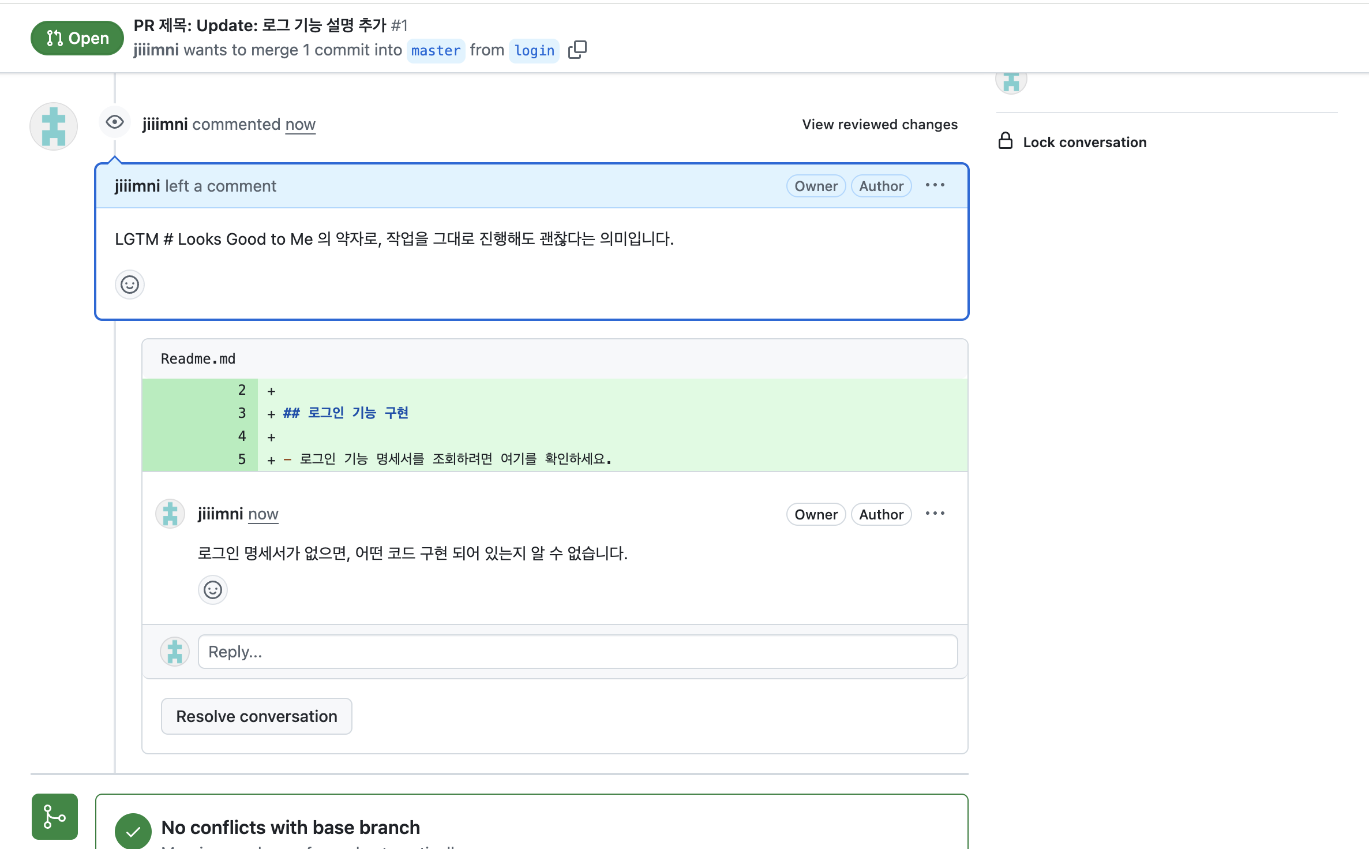
Task: Add emoji reaction to LGTM comment
Action: click(x=130, y=285)
